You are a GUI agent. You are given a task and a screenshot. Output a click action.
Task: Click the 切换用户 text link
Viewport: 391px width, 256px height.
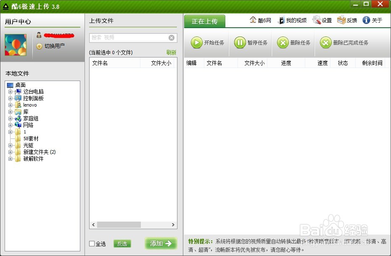(54, 46)
